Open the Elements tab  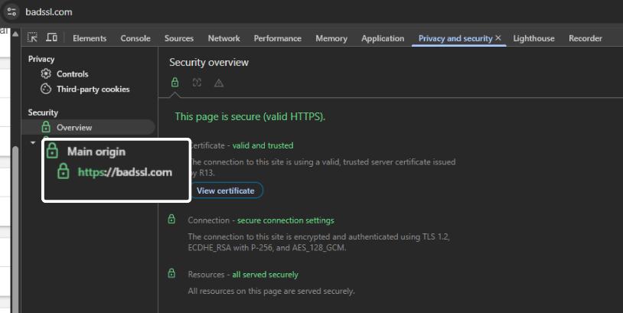pyautogui.click(x=90, y=38)
